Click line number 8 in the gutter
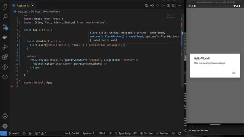The height and width of the screenshot is (137, 244). tap(18, 45)
